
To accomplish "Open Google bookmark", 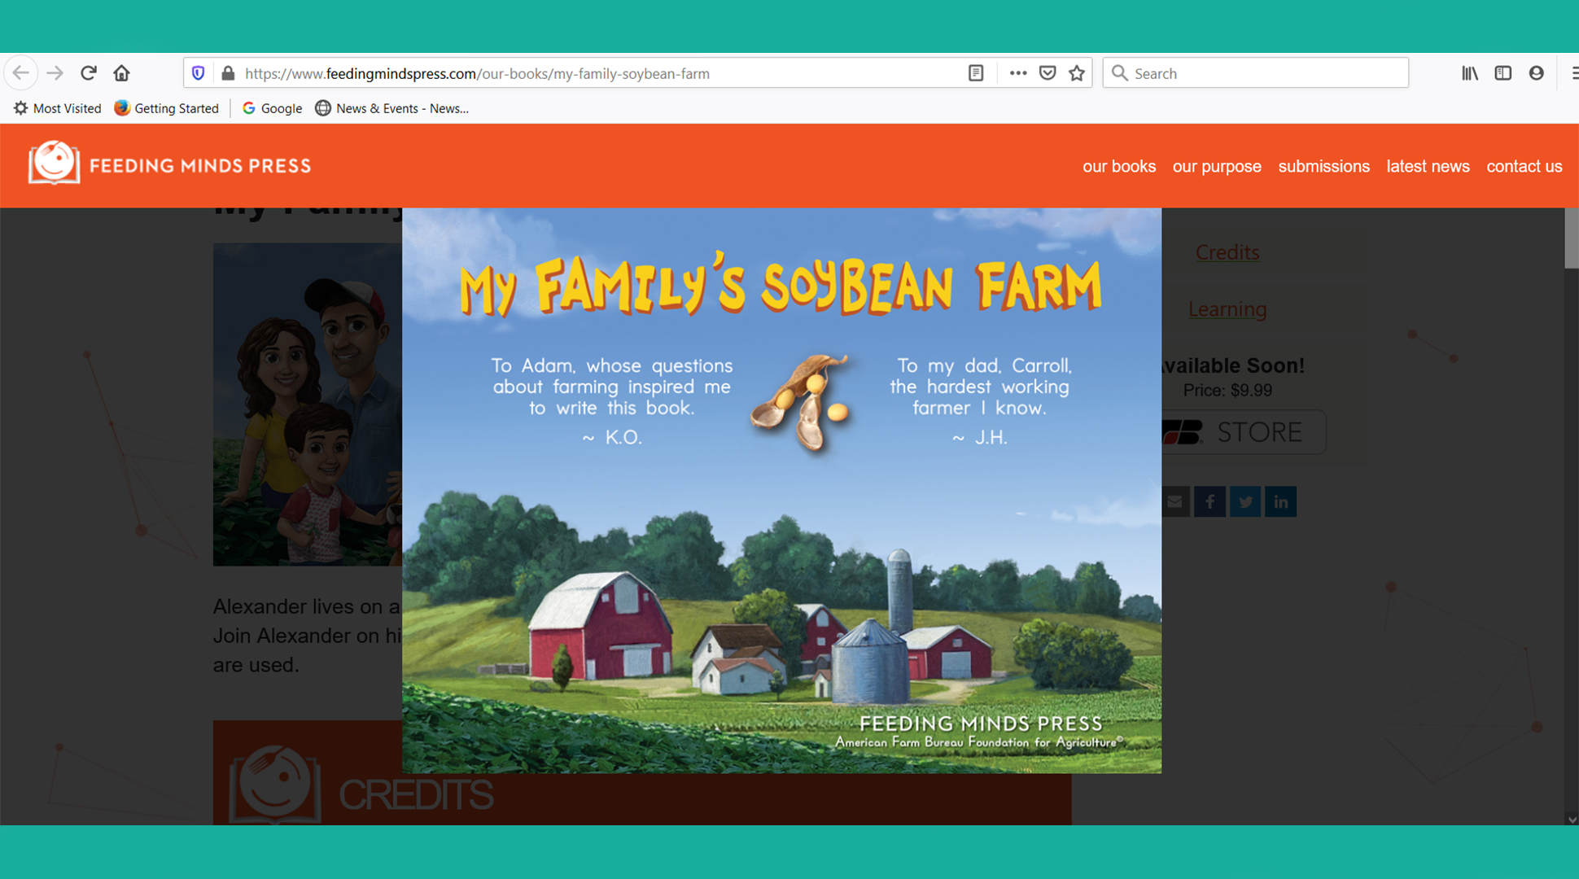I will pos(272,108).
